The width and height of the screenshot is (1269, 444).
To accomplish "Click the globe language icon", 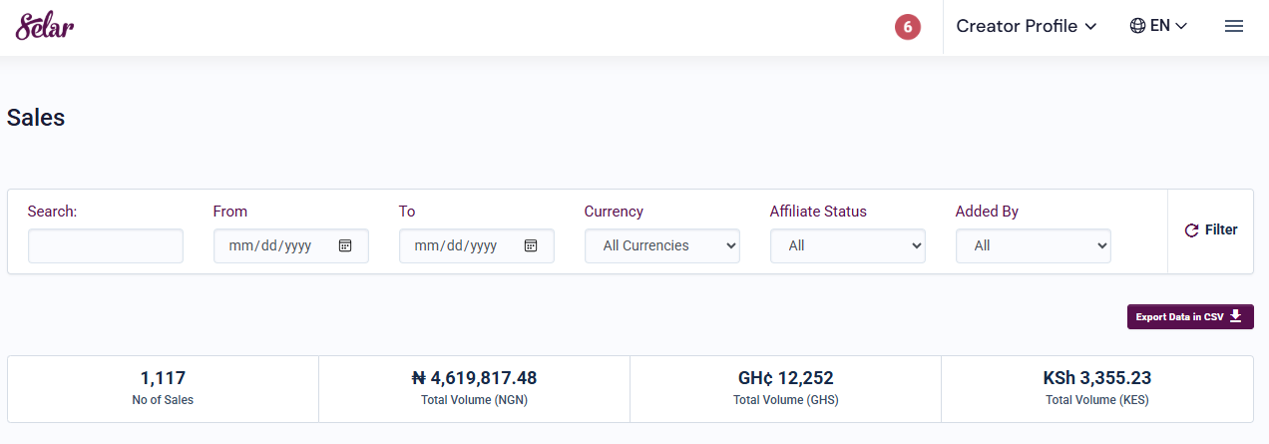I will (x=1137, y=26).
